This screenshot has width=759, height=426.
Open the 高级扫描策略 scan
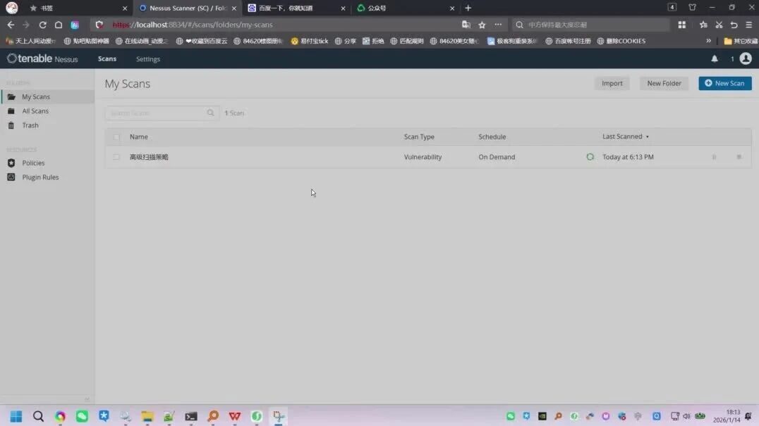click(x=149, y=157)
